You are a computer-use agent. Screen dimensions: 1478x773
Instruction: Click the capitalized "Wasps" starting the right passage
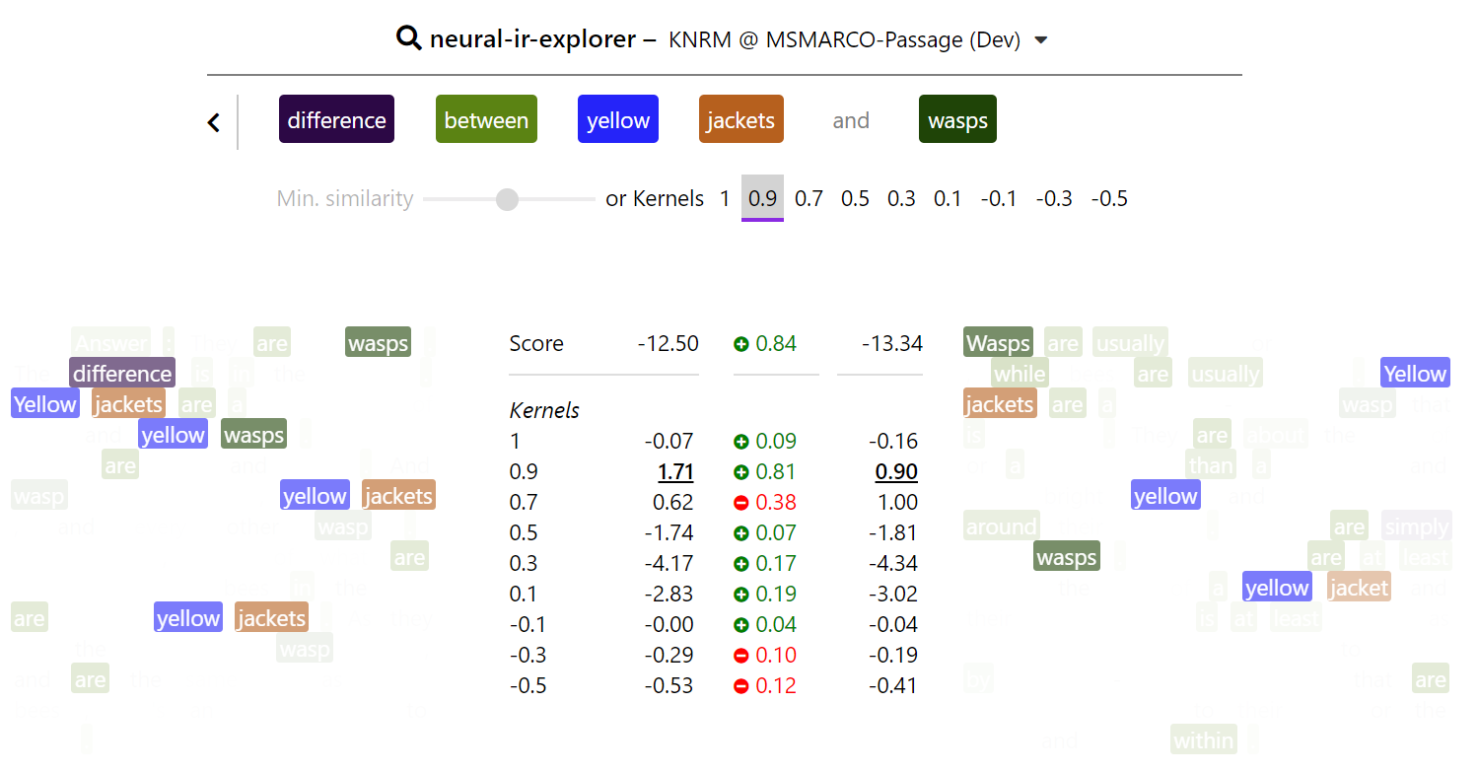coord(998,343)
